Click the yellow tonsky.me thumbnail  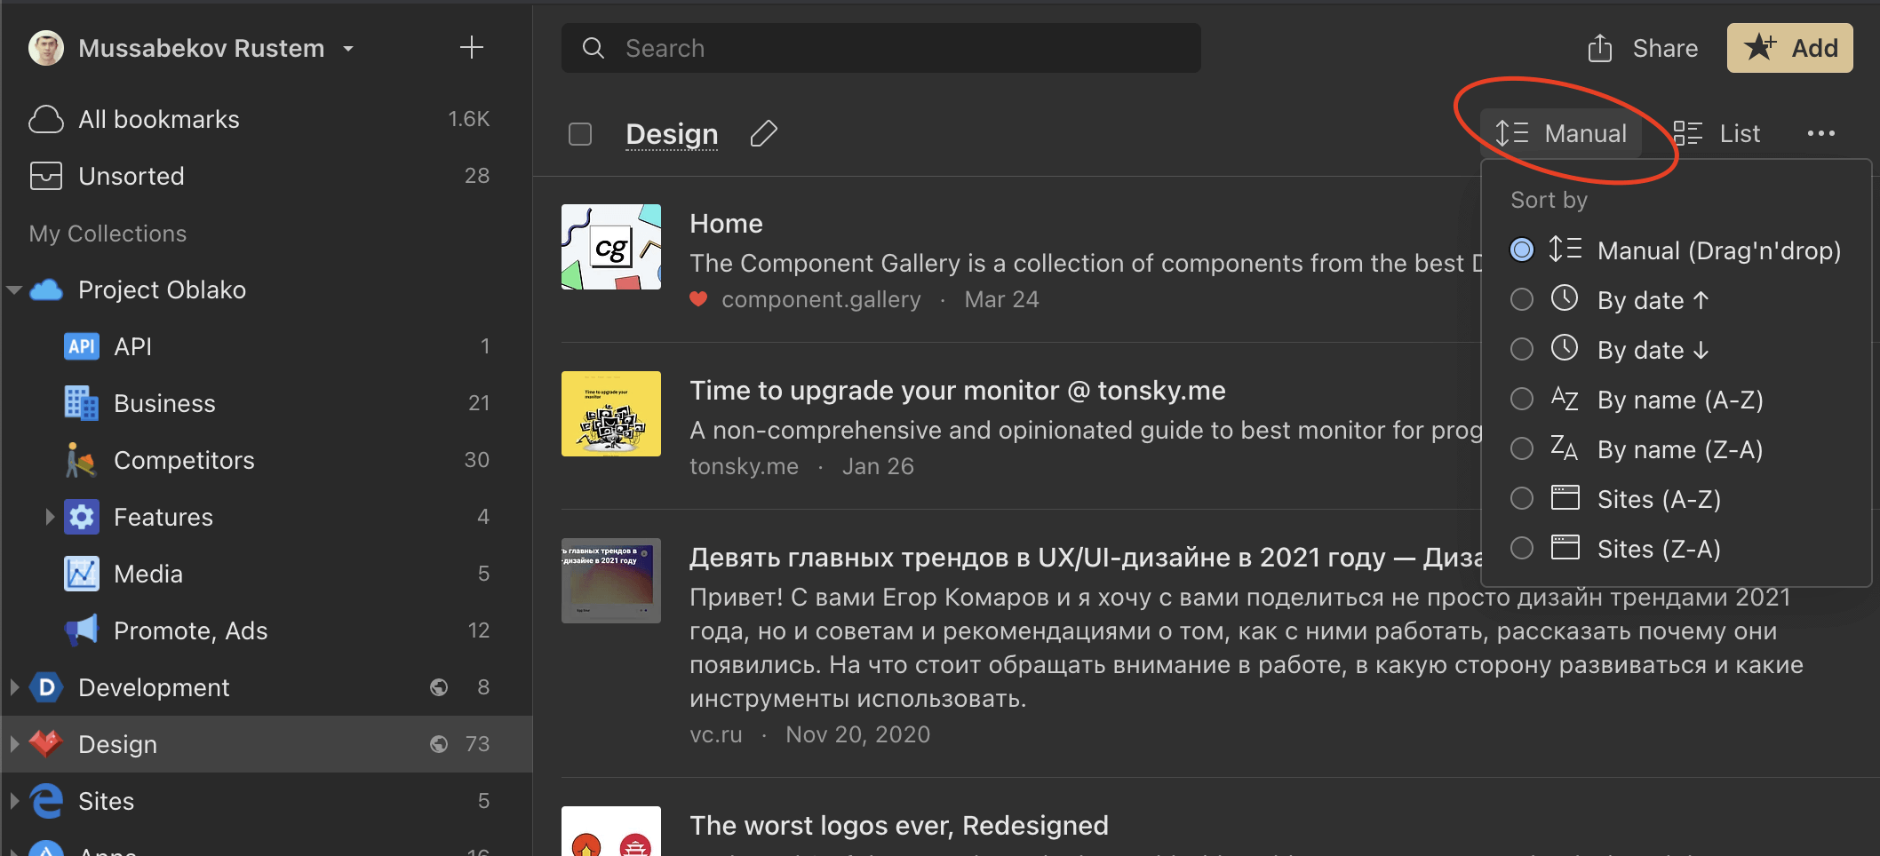click(611, 414)
